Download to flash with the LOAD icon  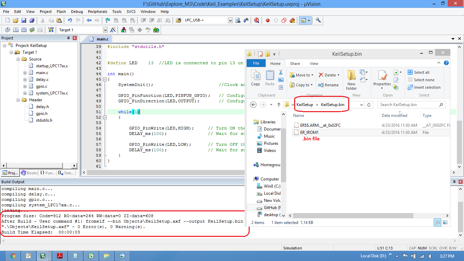coord(51,30)
